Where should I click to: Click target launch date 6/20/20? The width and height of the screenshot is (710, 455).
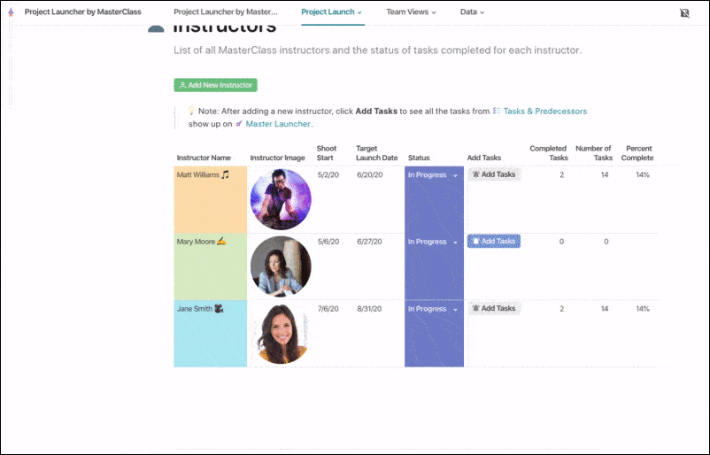click(x=369, y=174)
